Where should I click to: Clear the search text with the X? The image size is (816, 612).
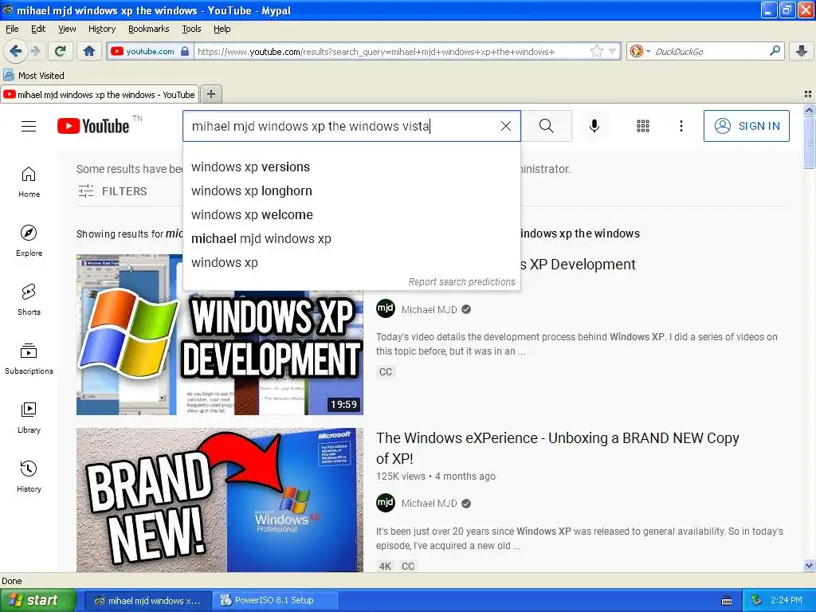(505, 126)
